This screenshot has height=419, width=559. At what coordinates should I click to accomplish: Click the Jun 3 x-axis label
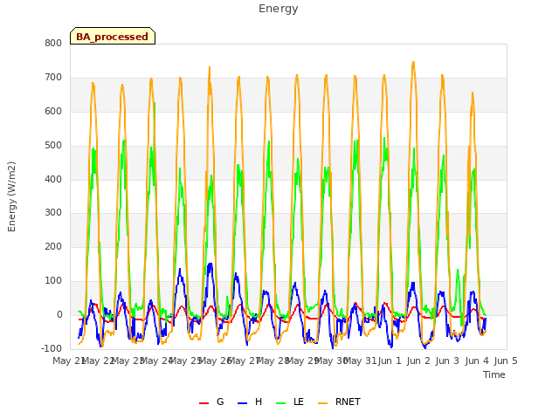448,361
